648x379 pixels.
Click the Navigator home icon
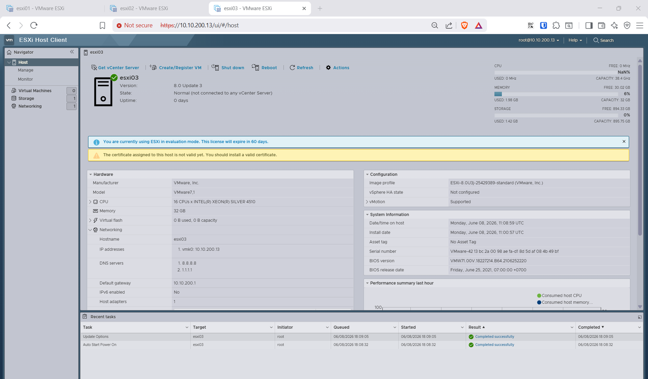(9, 52)
